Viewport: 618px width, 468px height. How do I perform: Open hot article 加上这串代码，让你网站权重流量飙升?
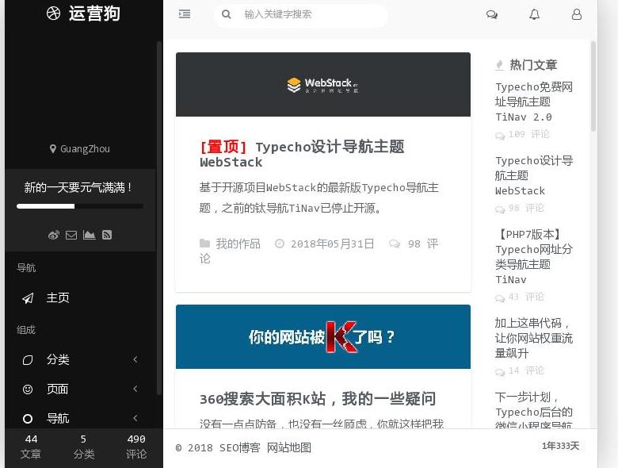[x=534, y=338]
